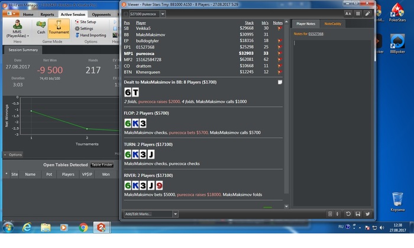Click the Table Finder button

(102, 165)
